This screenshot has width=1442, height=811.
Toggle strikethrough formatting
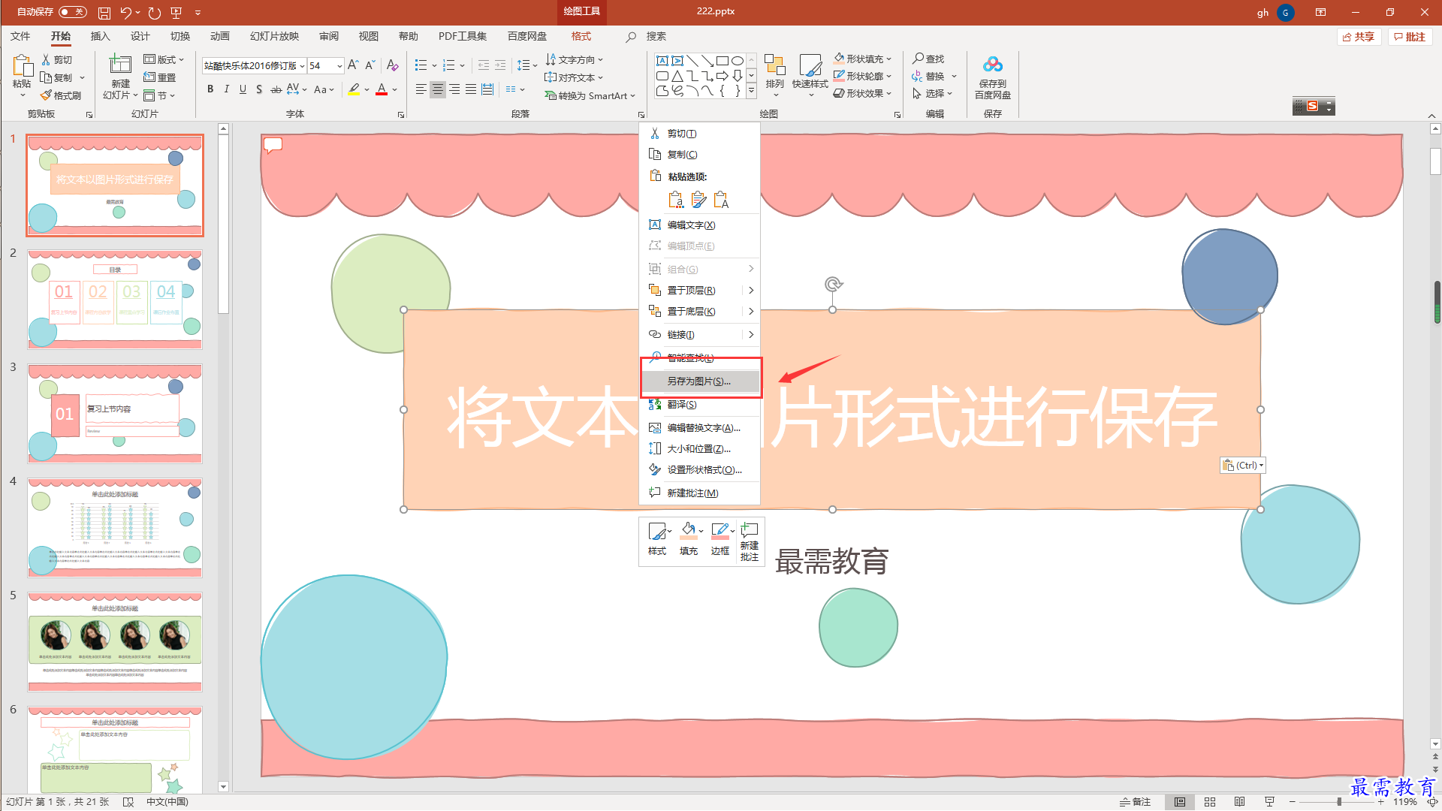tap(276, 89)
